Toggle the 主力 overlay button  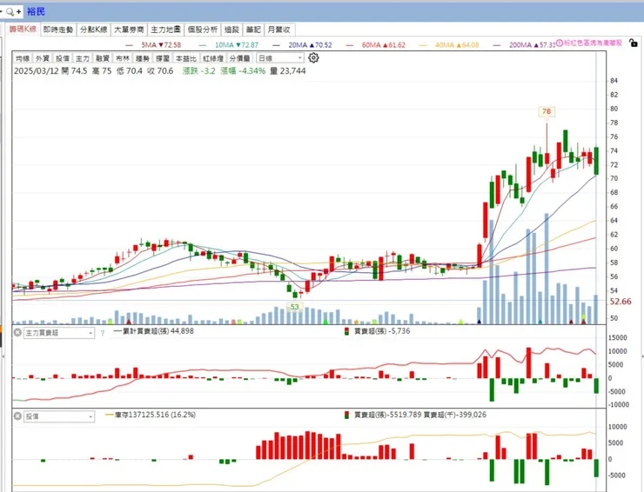tap(83, 58)
